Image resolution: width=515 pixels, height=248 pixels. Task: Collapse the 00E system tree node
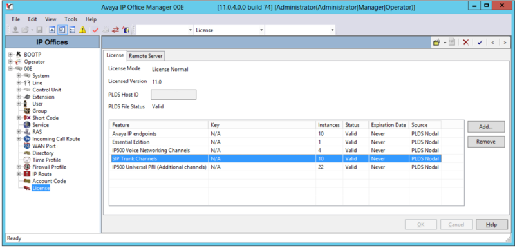pos(10,69)
